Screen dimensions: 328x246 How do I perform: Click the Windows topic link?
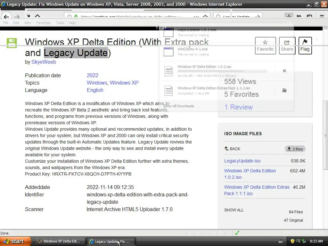[97, 83]
